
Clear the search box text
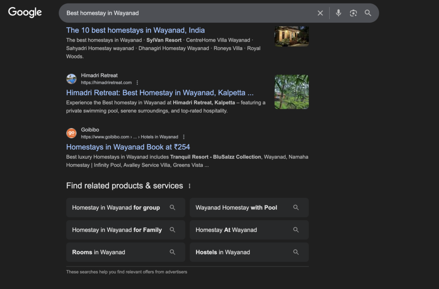pos(320,13)
